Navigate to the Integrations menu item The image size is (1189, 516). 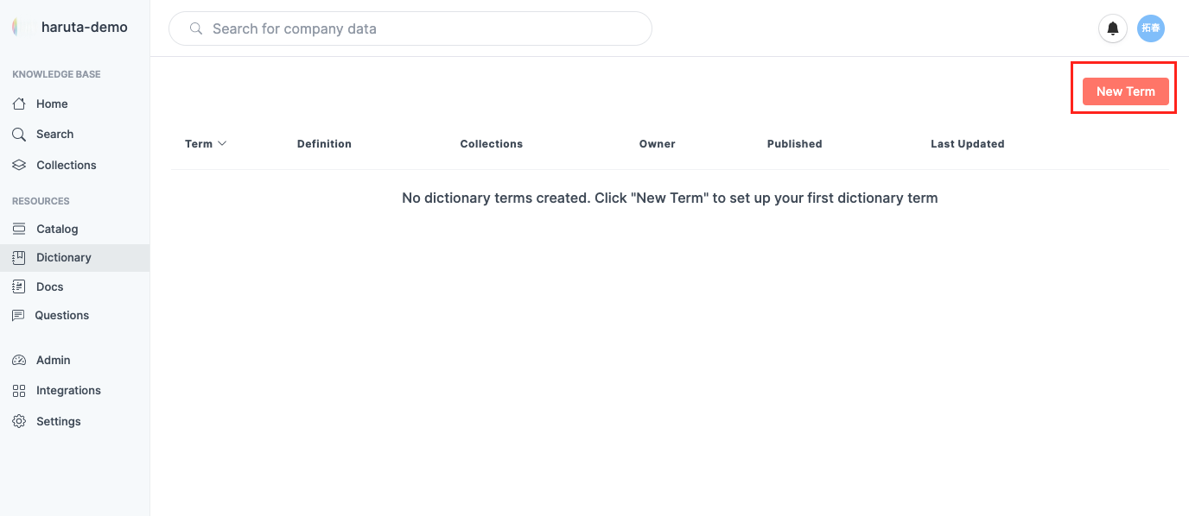point(68,390)
